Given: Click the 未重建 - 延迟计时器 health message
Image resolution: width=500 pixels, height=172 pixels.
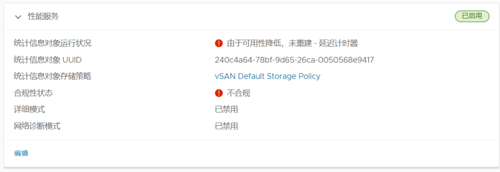Looking at the screenshot, I should [323, 43].
